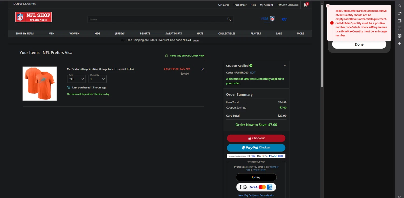Collapse the Coupon Applied section
Screen dimensions: 404x198
[x=285, y=66]
